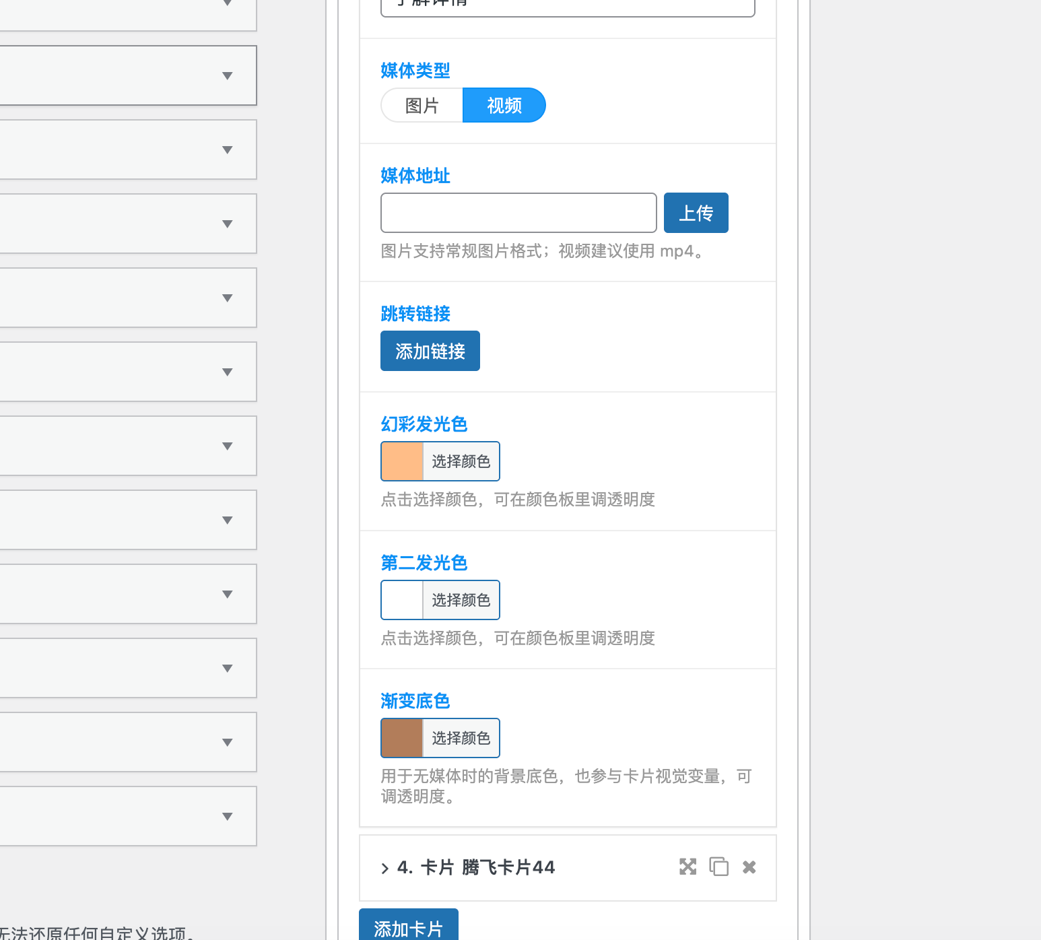Viewport: 1041px width, 940px height.
Task: Expand fullscreen icon on card 腾飞卡片44
Action: [x=687, y=867]
